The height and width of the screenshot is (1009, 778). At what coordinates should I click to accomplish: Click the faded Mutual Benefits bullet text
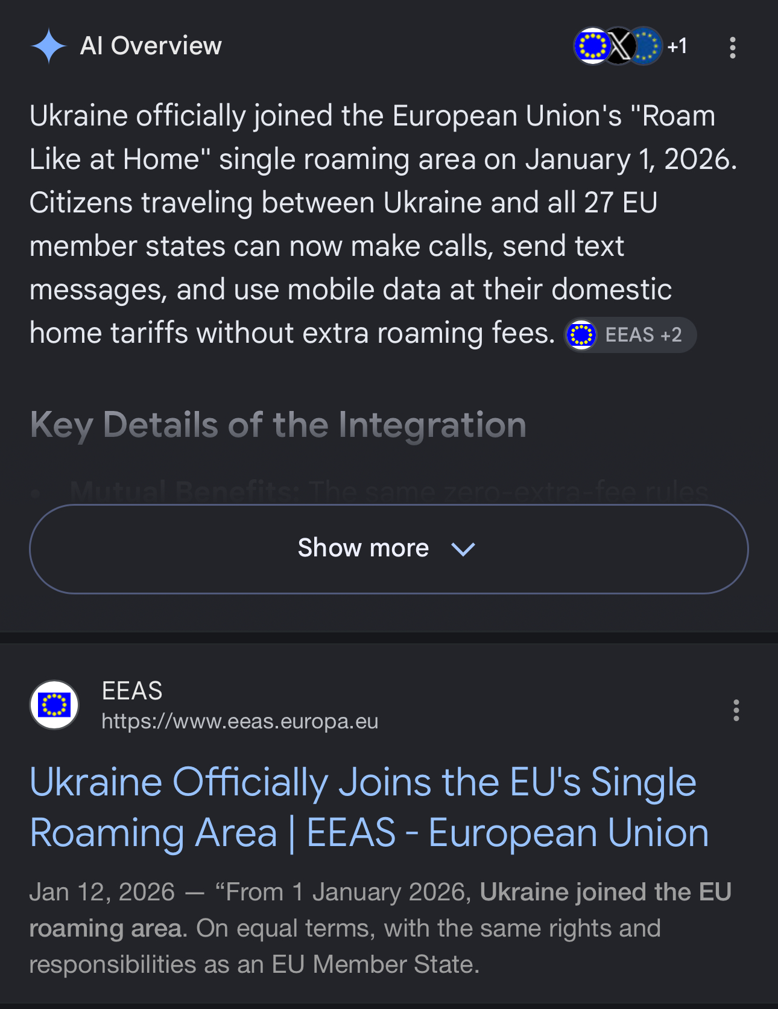389,491
